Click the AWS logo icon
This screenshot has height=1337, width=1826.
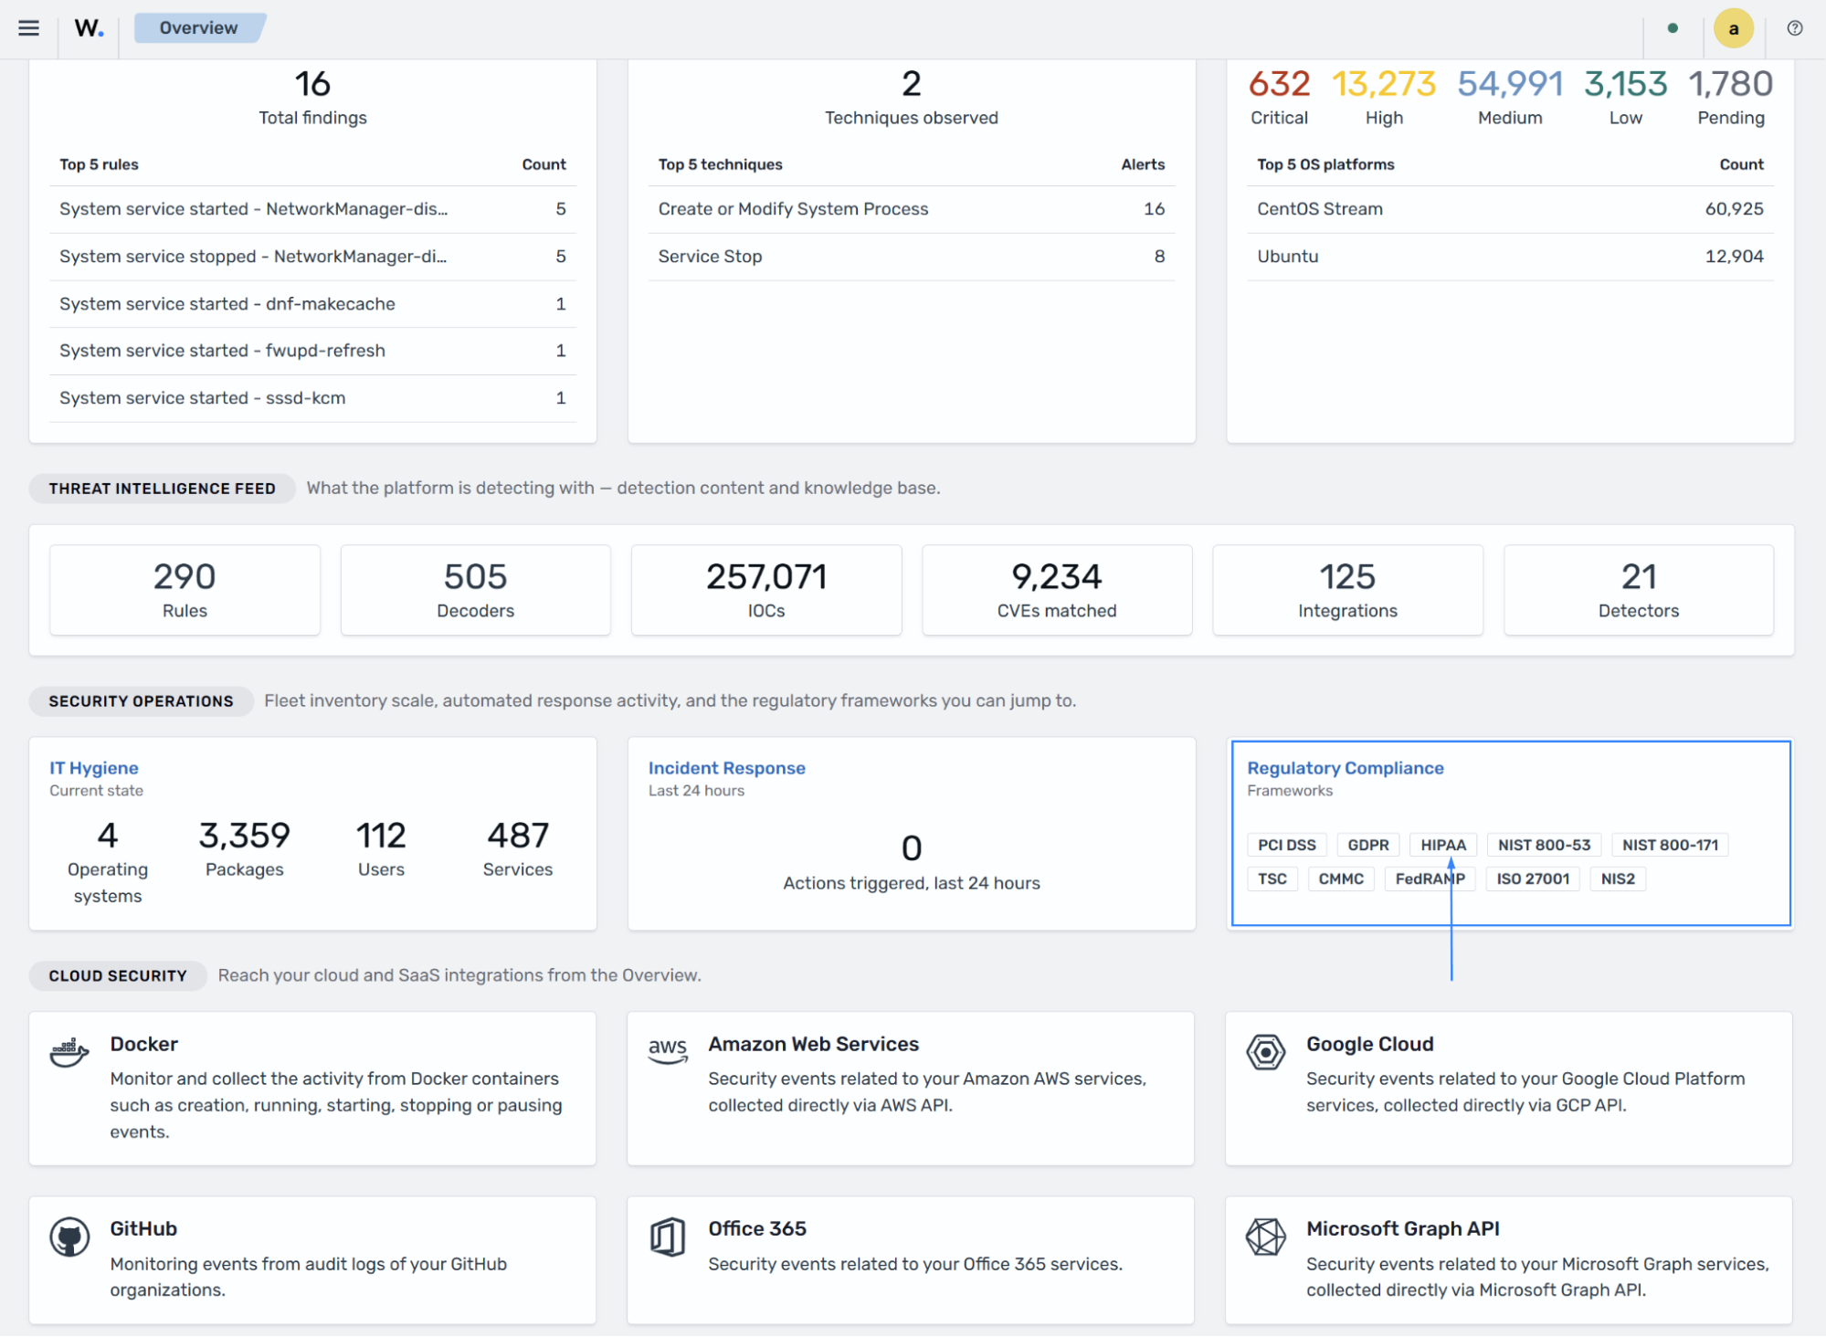point(668,1050)
